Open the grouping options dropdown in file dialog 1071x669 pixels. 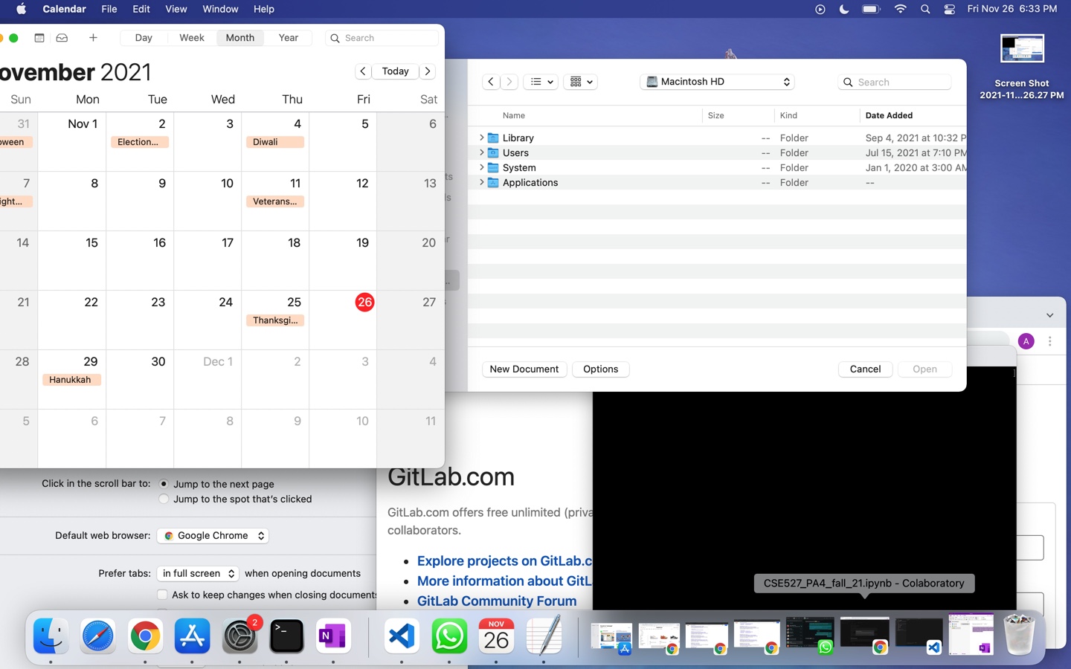[x=580, y=82]
